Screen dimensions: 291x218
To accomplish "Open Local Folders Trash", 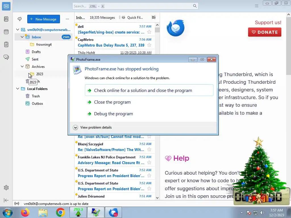I will 43,96.
